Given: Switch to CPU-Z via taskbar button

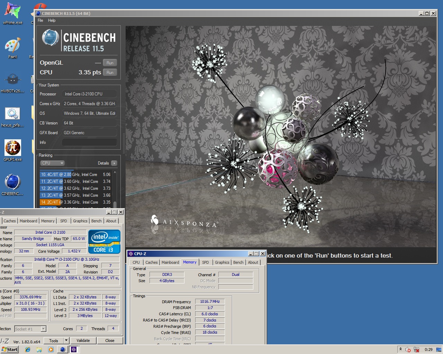Looking at the screenshot, I should point(74,350).
